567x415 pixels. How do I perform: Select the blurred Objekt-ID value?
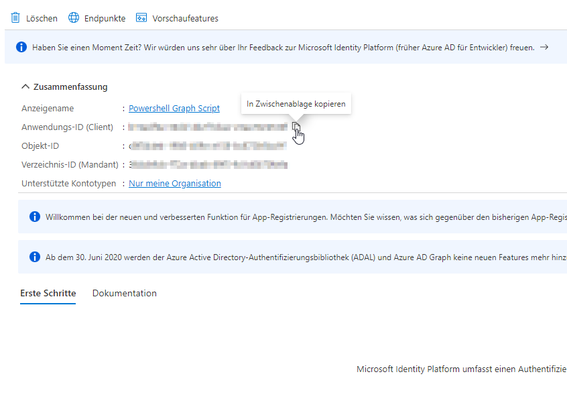208,146
